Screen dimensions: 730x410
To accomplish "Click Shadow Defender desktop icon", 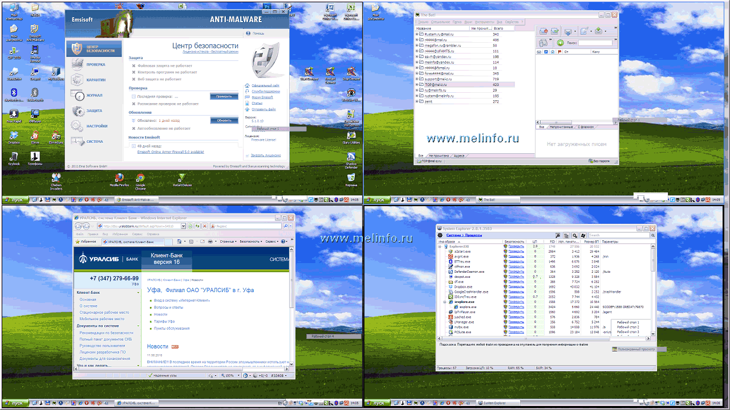I will point(351,159).
